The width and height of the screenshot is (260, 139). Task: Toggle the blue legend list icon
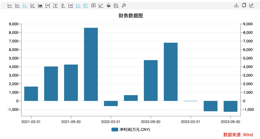(78, 5)
